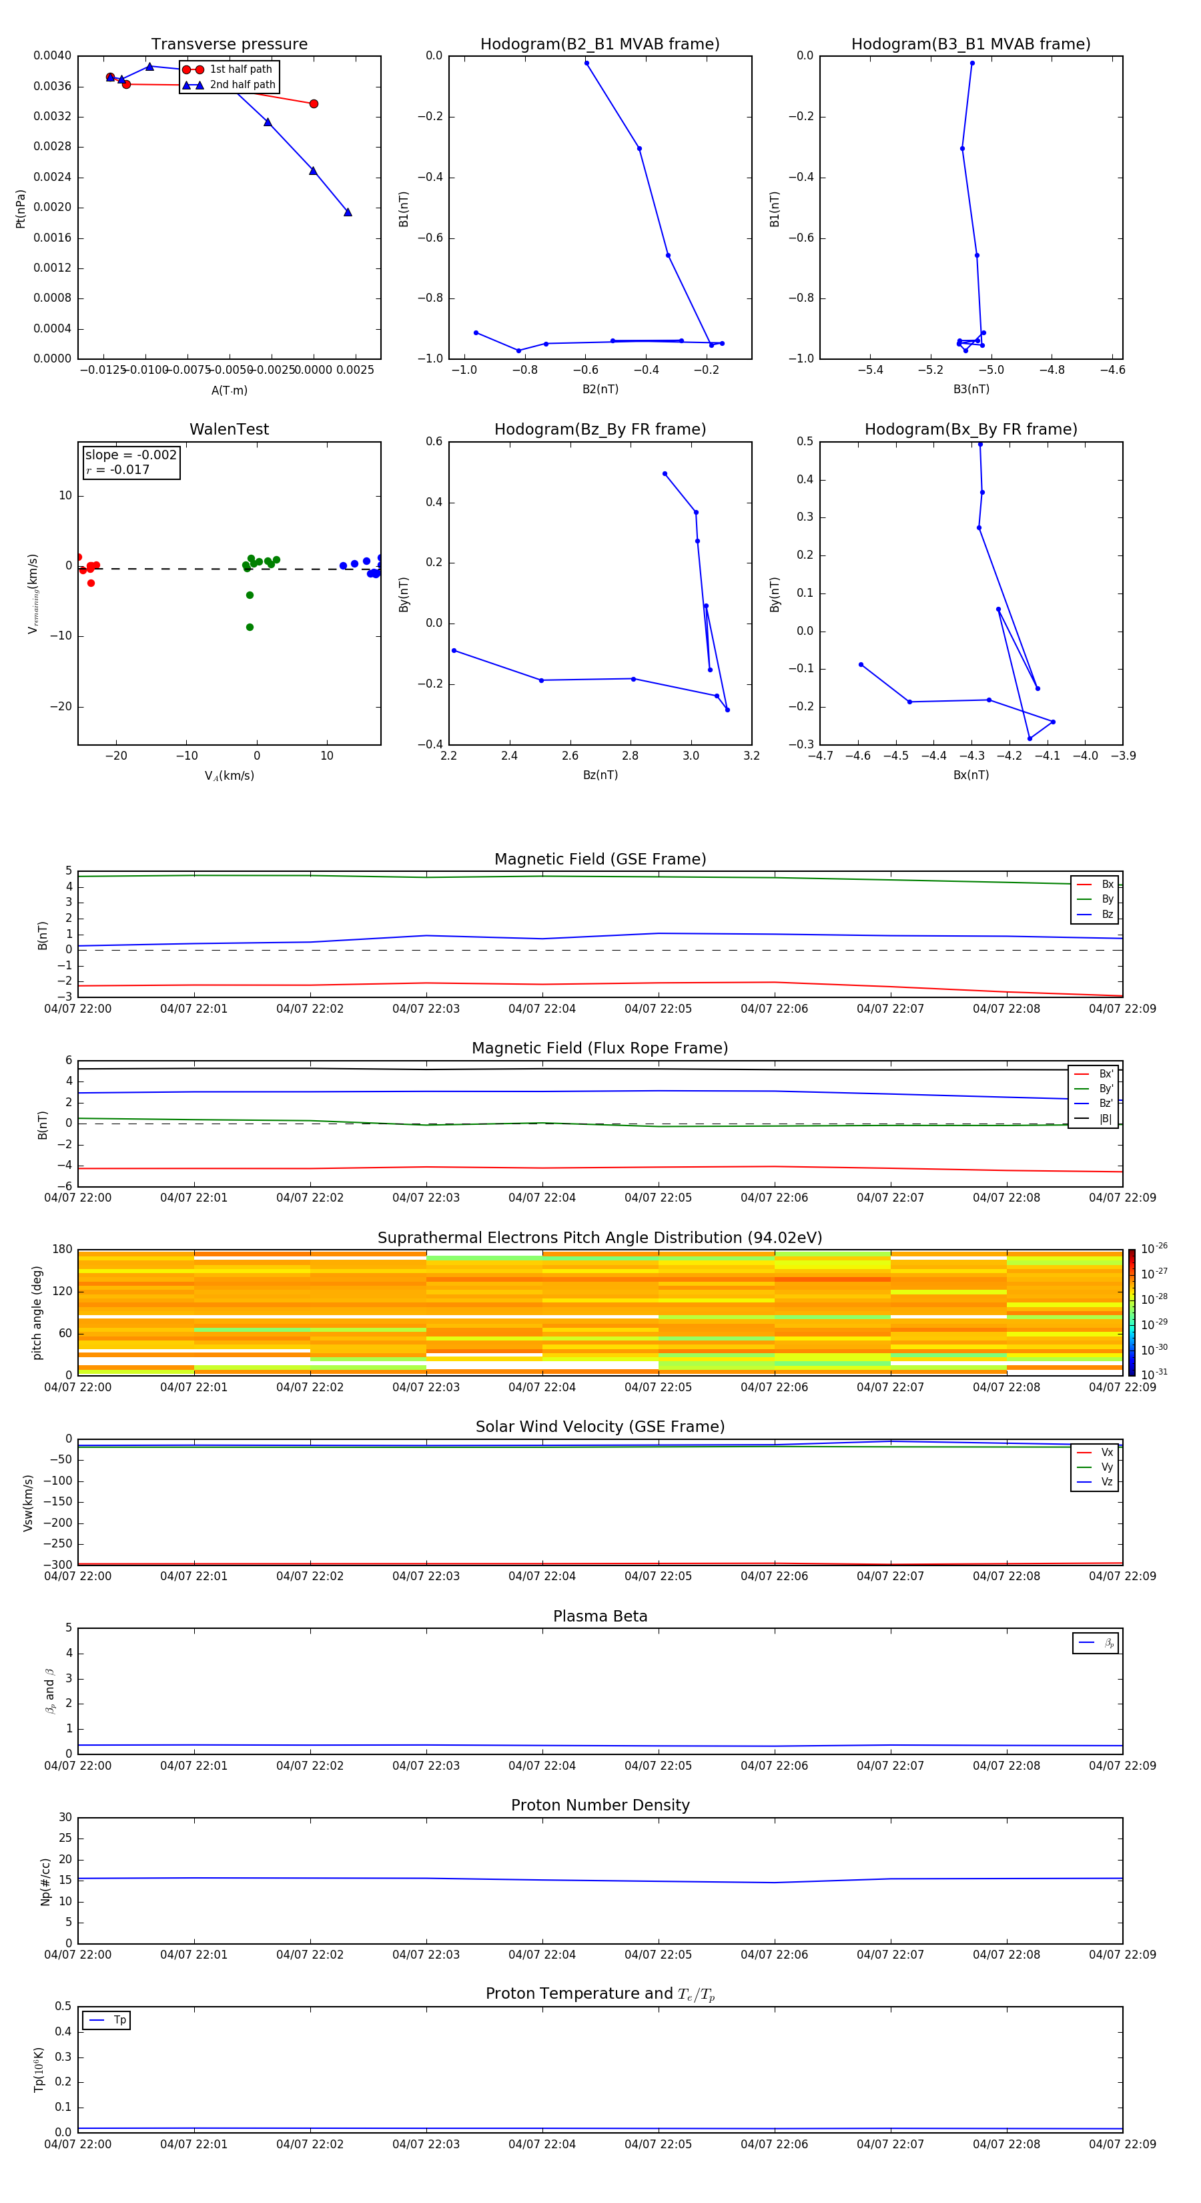This screenshot has height=2203, width=1201.
Task: Click the 'Hodogram(Bz_By FR frame)' title
Action: pos(600,429)
